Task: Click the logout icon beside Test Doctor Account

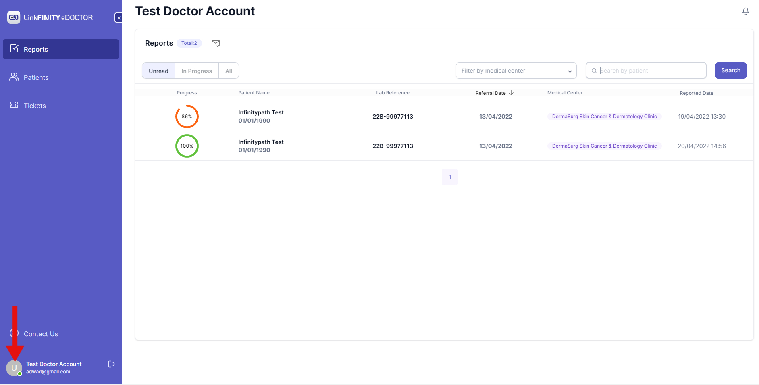Action: tap(112, 364)
